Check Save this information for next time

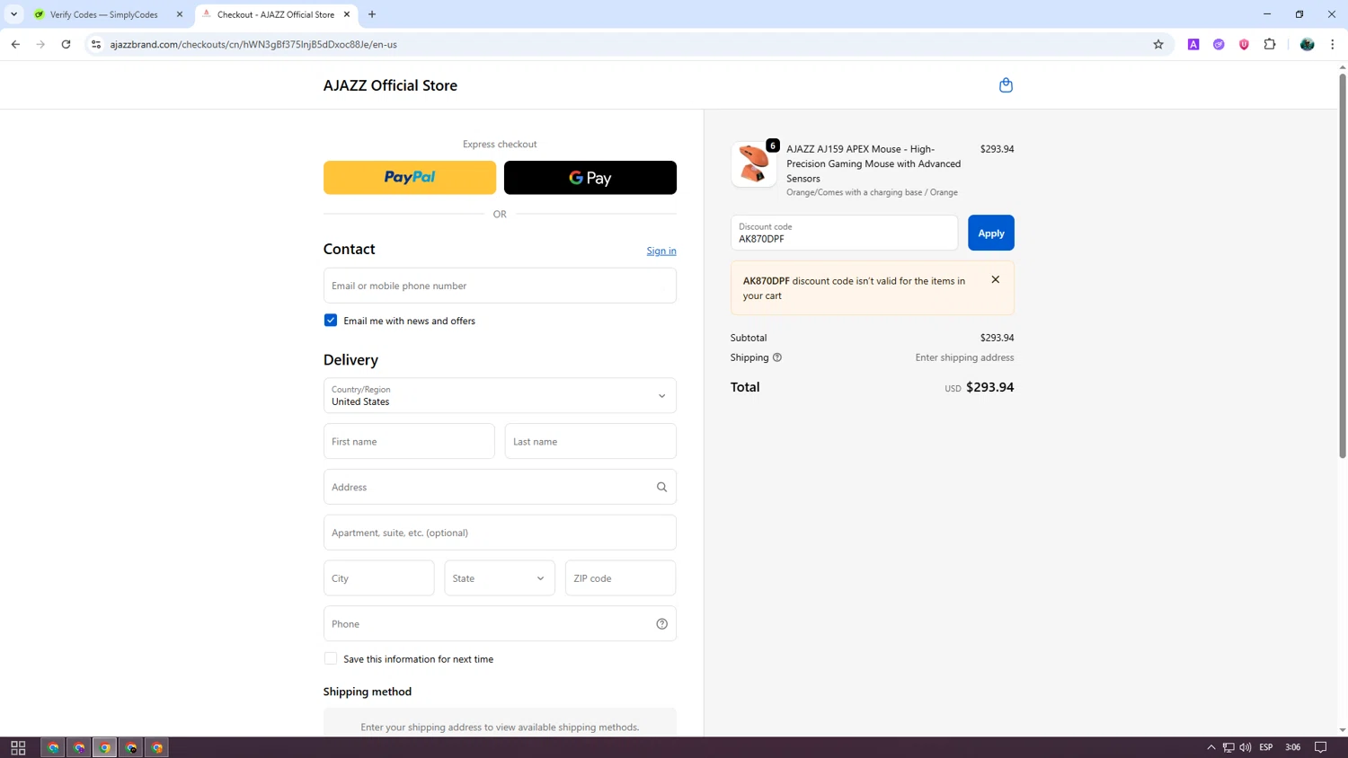point(331,659)
